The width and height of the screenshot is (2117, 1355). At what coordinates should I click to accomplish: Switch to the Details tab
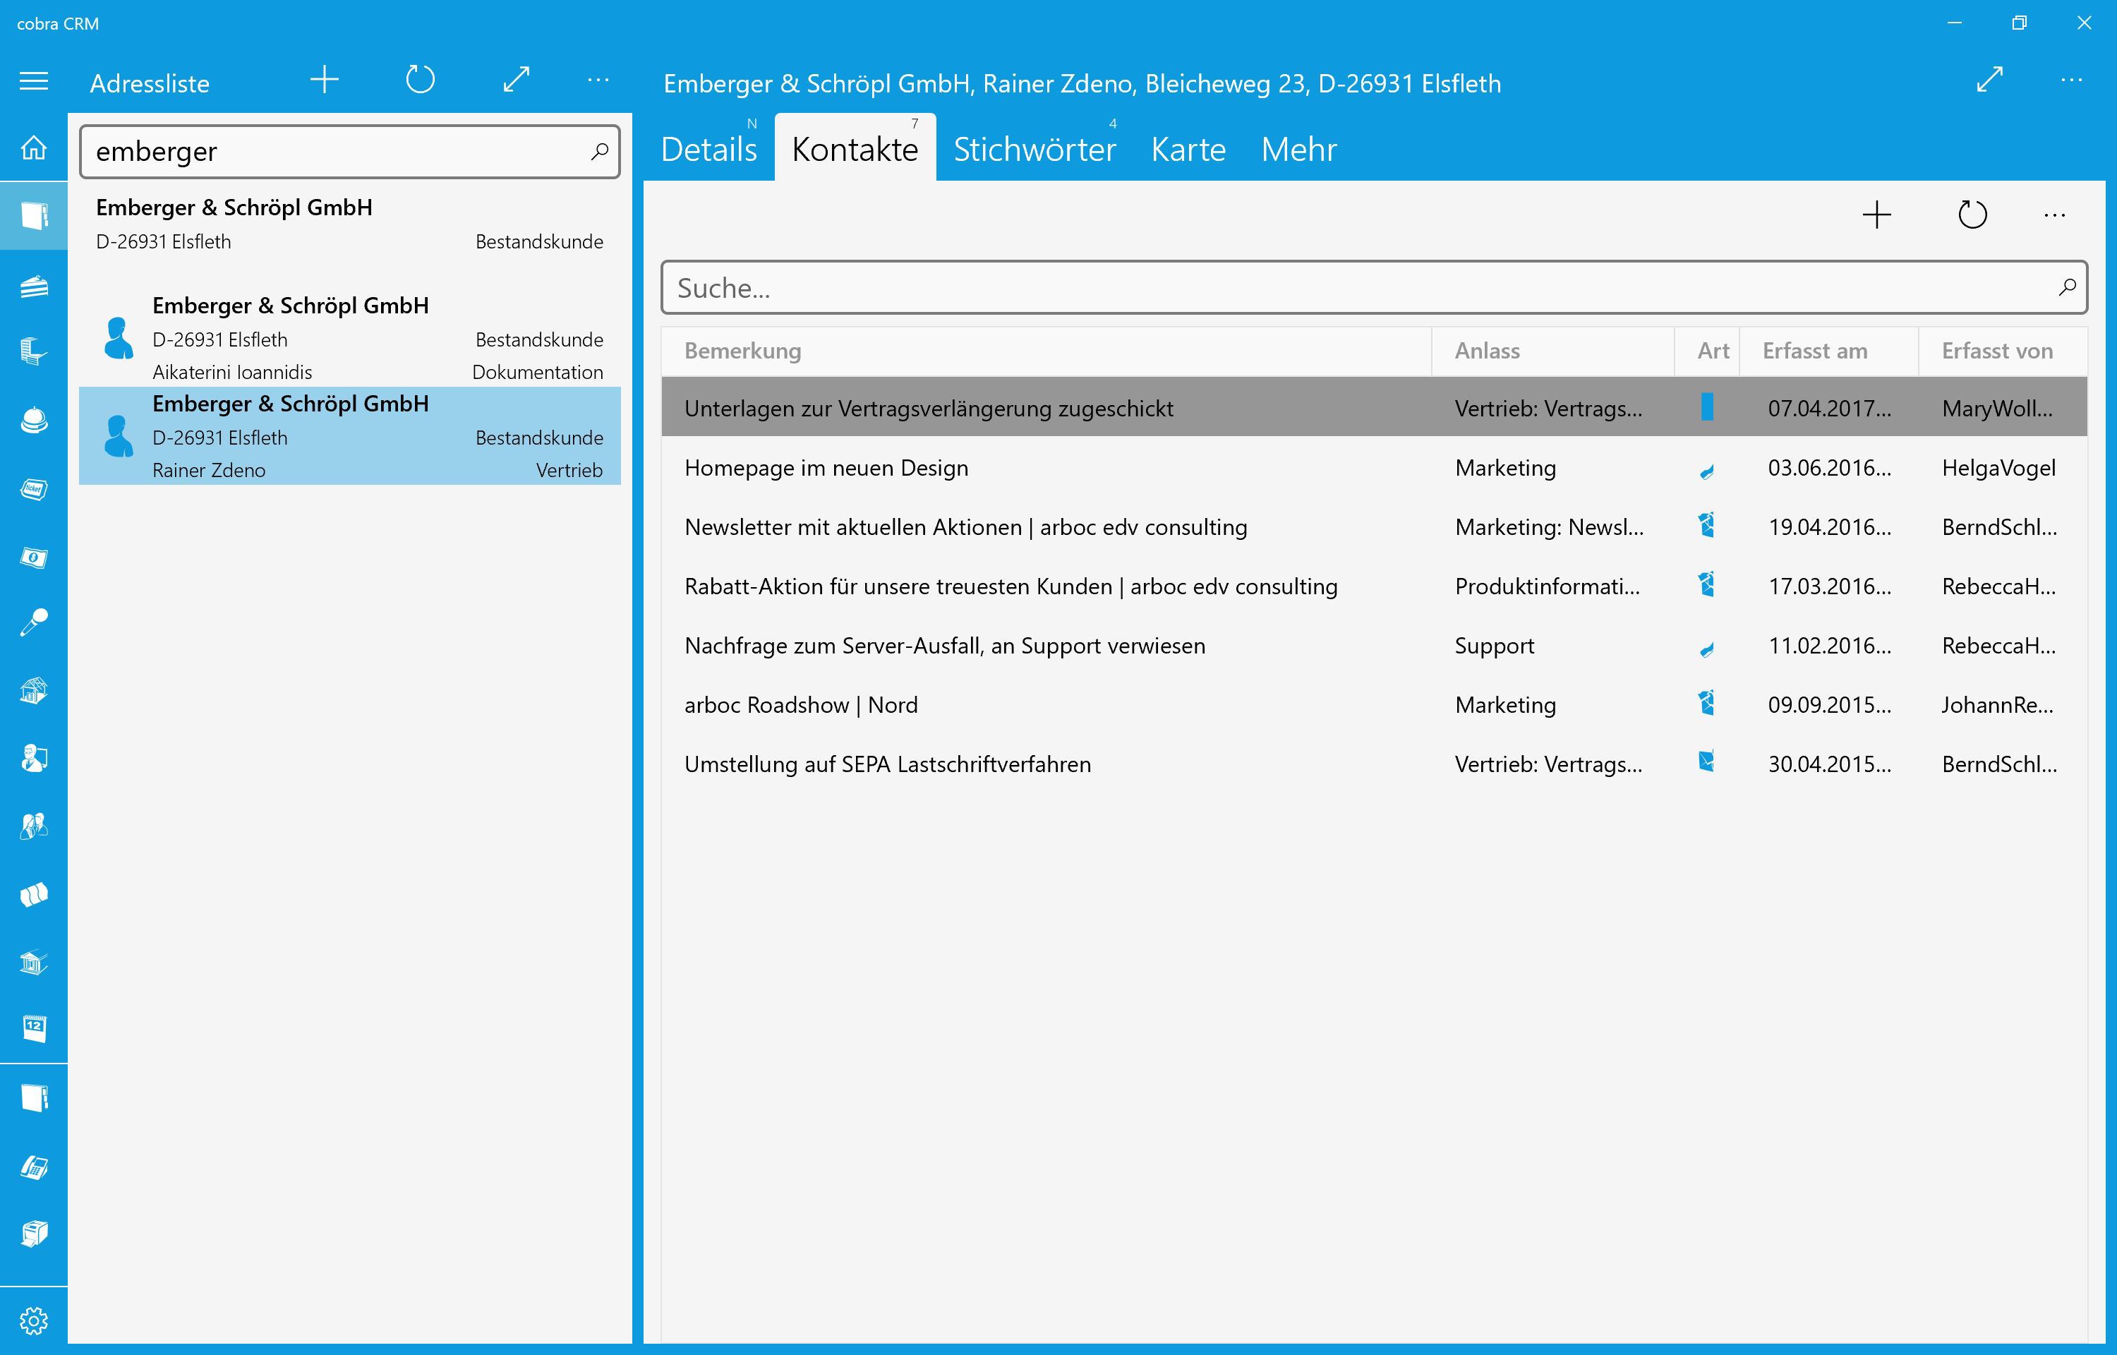coord(709,150)
